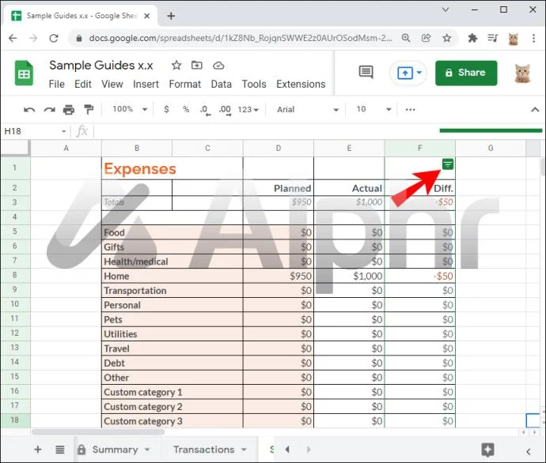The width and height of the screenshot is (546, 463).
Task: Open the File menu
Action: [56, 84]
